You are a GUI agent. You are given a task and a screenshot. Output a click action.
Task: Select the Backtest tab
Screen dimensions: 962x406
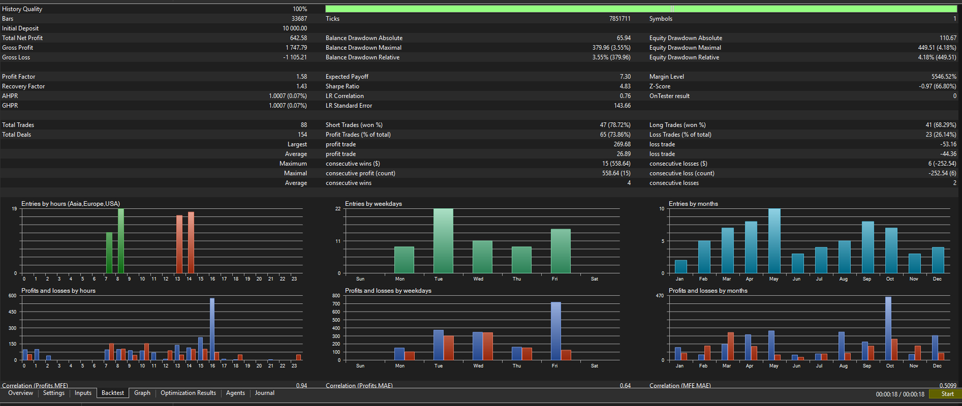[x=112, y=393]
